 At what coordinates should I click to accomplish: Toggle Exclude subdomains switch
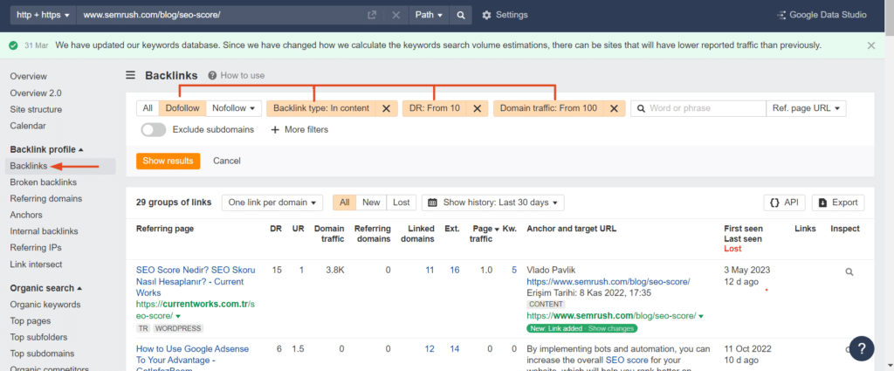point(154,129)
